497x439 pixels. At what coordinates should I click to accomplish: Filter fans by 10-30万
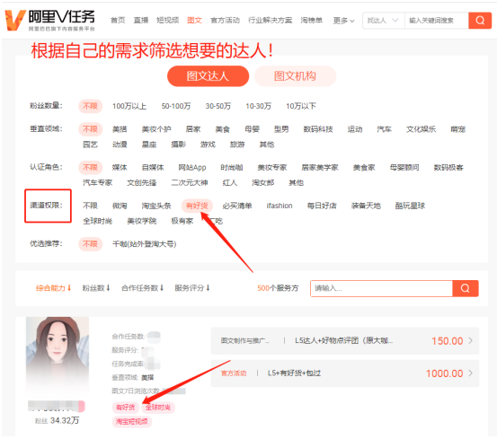tap(258, 106)
